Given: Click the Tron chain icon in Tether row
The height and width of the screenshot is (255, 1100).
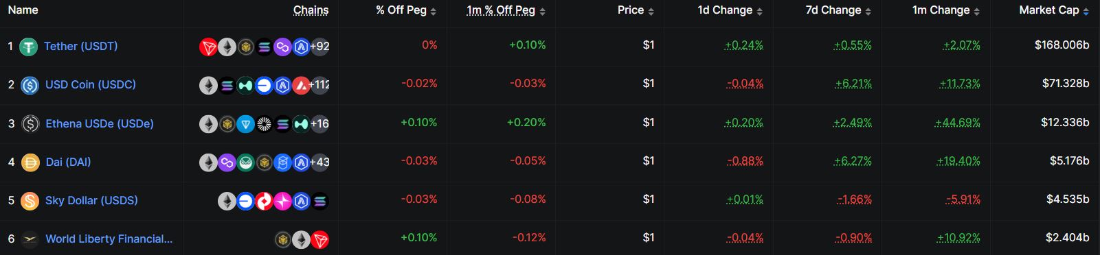Looking at the screenshot, I should pyautogui.click(x=208, y=47).
